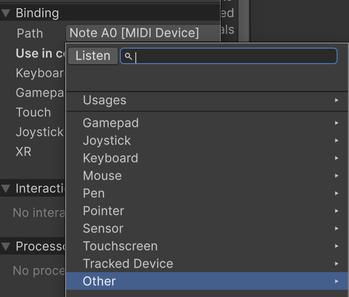The width and height of the screenshot is (349, 297).
Task: Collapse the Processors foldout arrow
Action: [6, 247]
